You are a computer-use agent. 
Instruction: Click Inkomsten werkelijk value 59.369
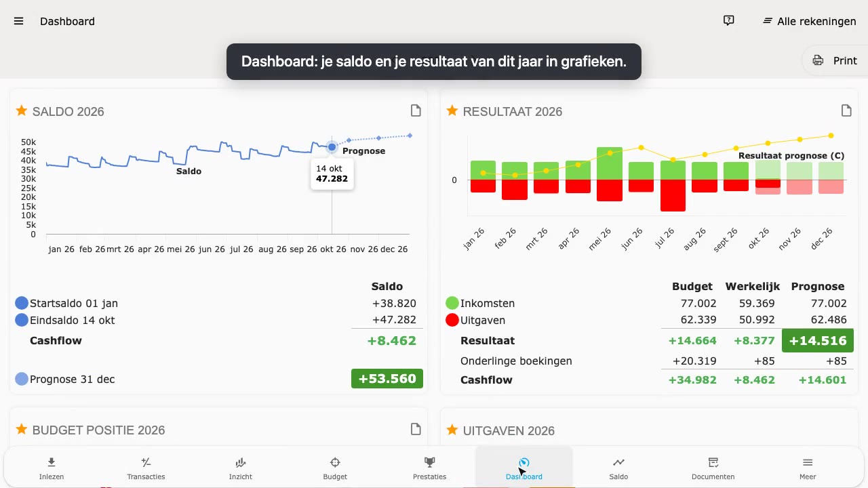[757, 303]
